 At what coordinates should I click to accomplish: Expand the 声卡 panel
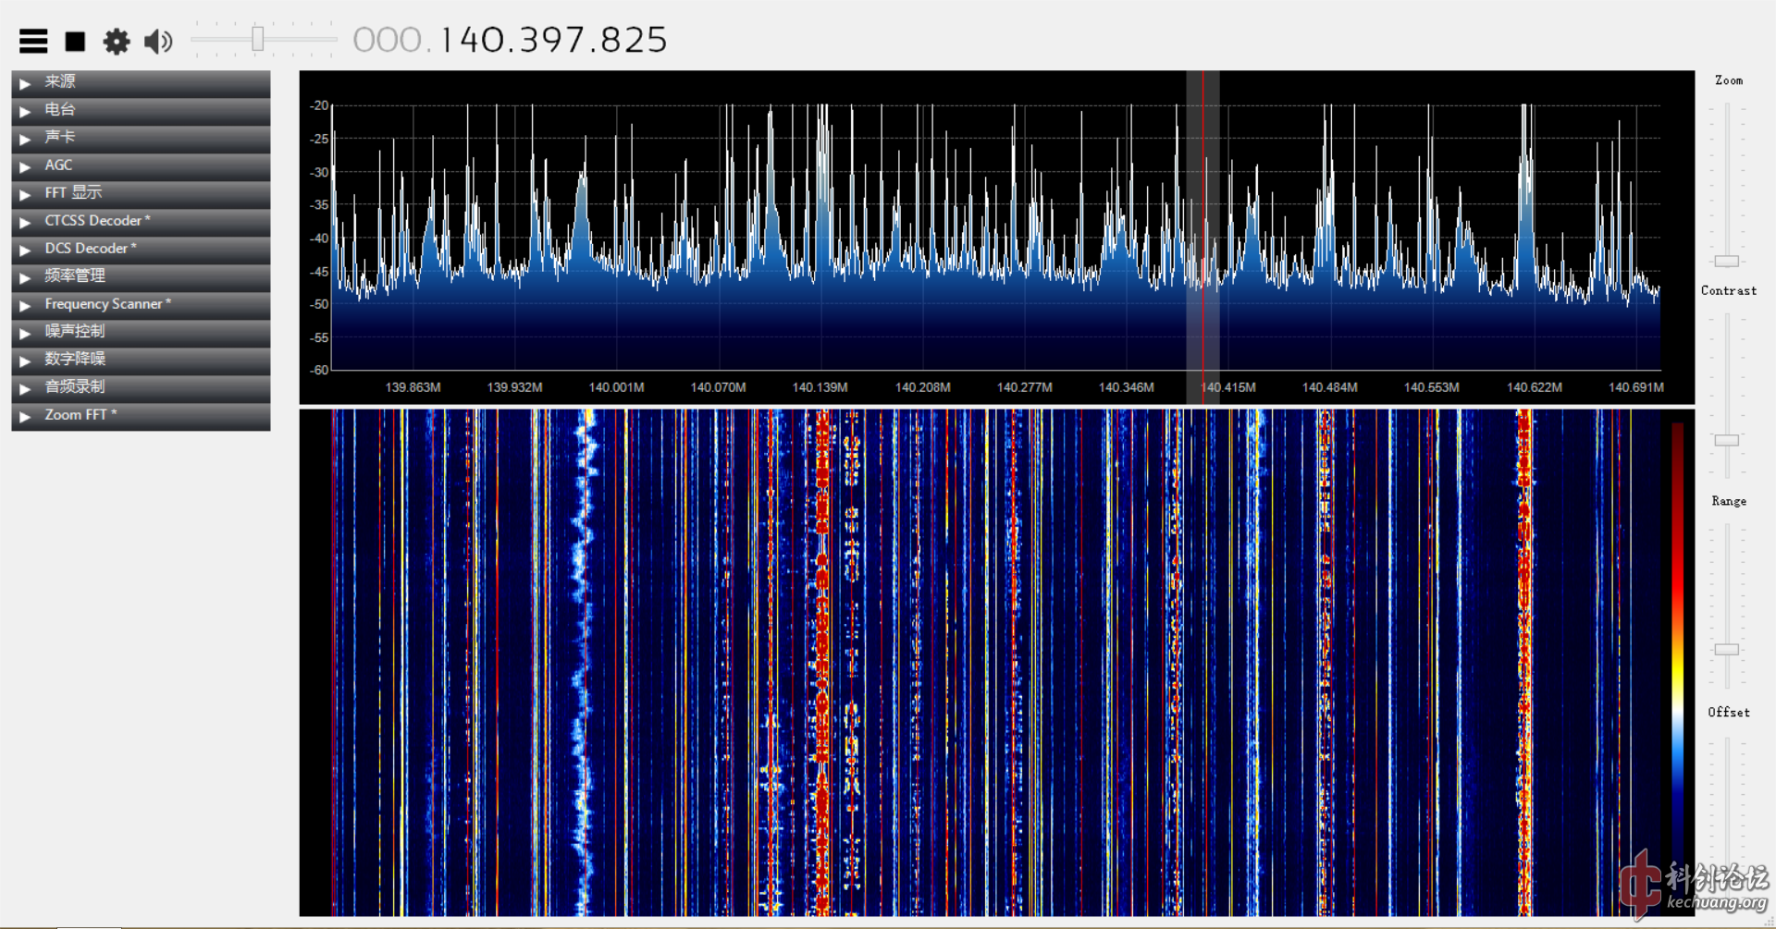pyautogui.click(x=141, y=138)
